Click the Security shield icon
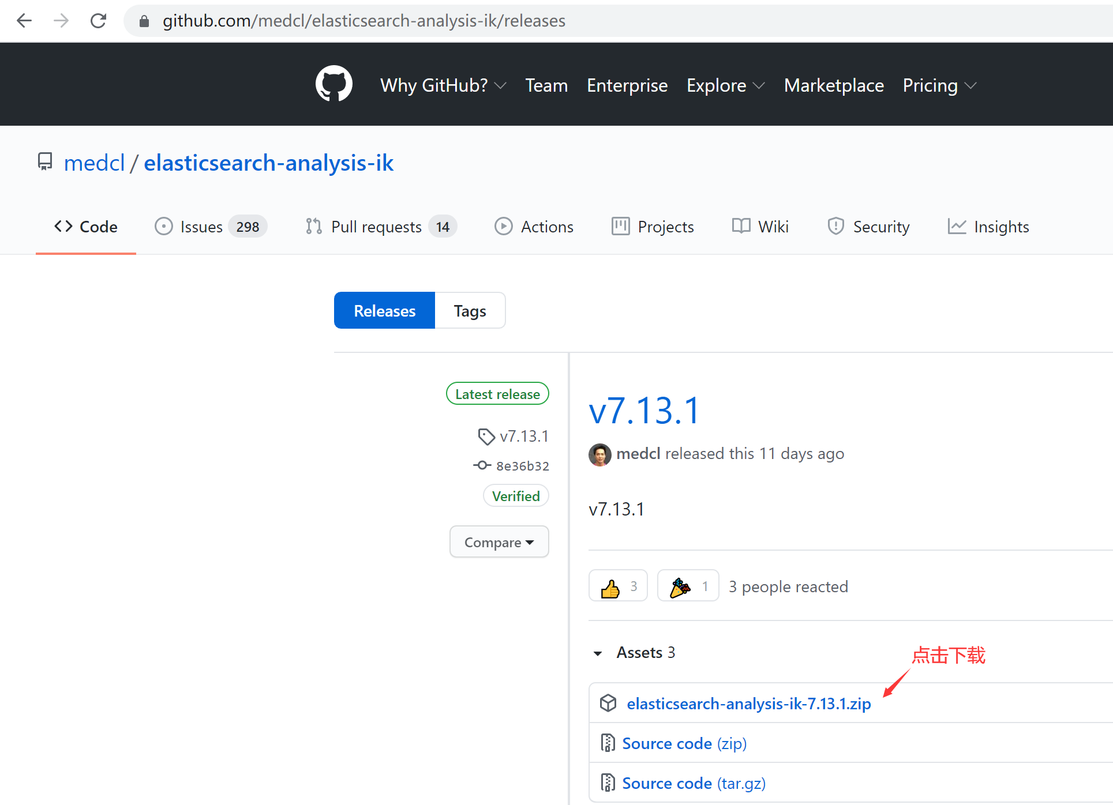The height and width of the screenshot is (805, 1113). pos(835,226)
